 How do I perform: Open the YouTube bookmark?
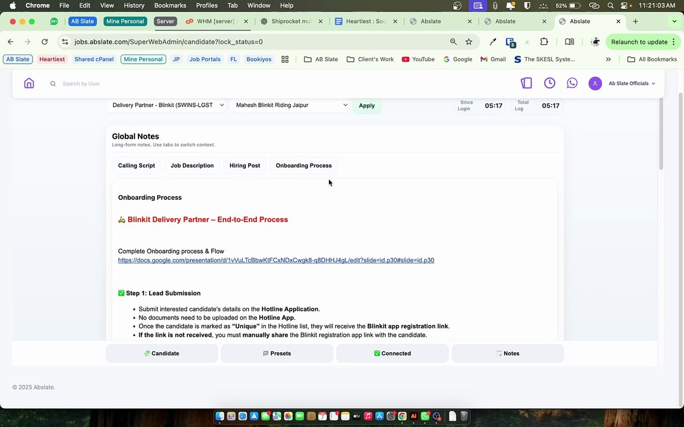pyautogui.click(x=418, y=59)
